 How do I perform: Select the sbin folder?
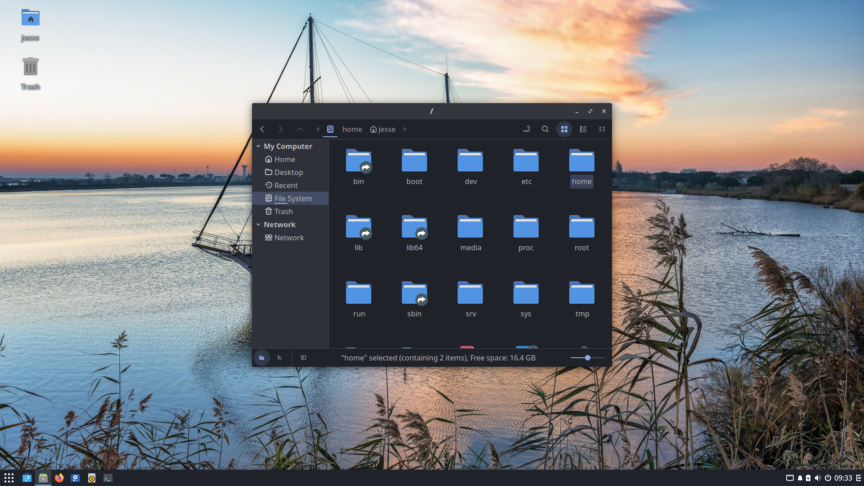click(414, 299)
